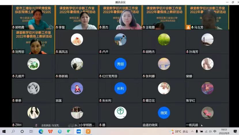Click the blue 秀丽 avatar
This screenshot has height=135, width=239.
[x=120, y=64]
